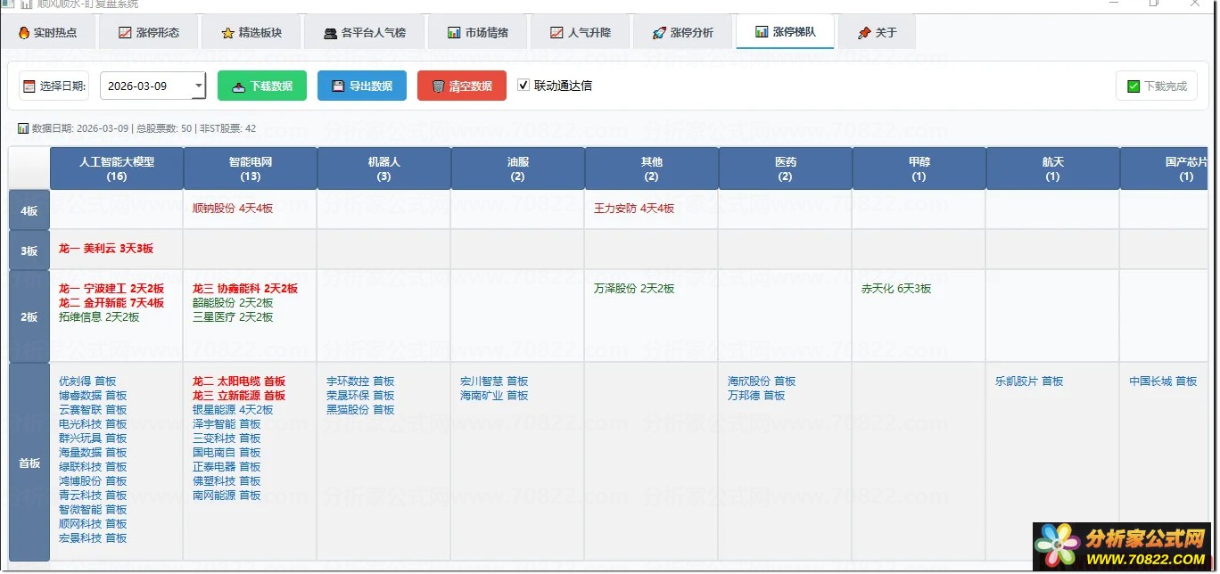
Task: Click the 下载完成 status button
Action: [1157, 86]
